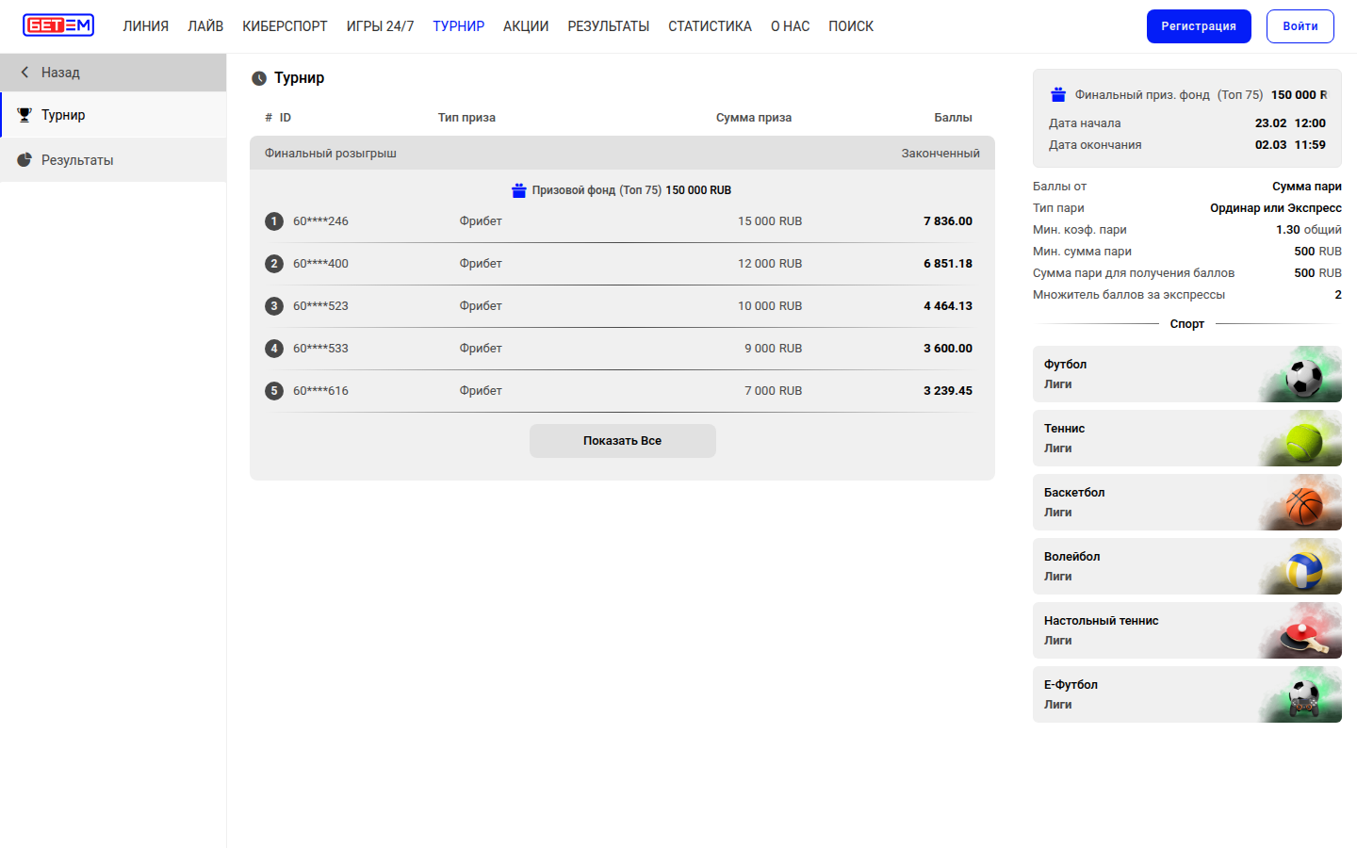Screen dimensions: 1357x848
Task: Go to the КИБЕРСПОРТ menu section
Action: [x=285, y=26]
